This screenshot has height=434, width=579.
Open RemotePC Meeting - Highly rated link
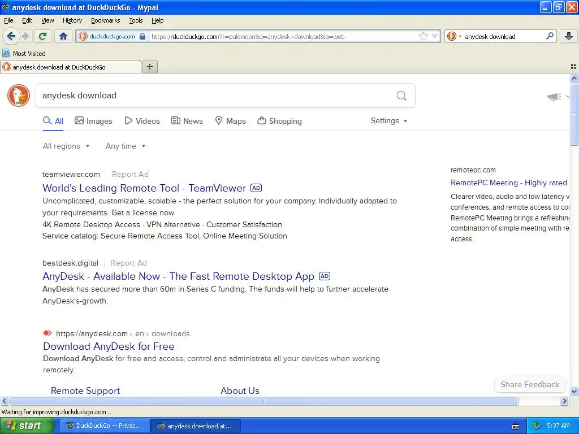pos(508,183)
